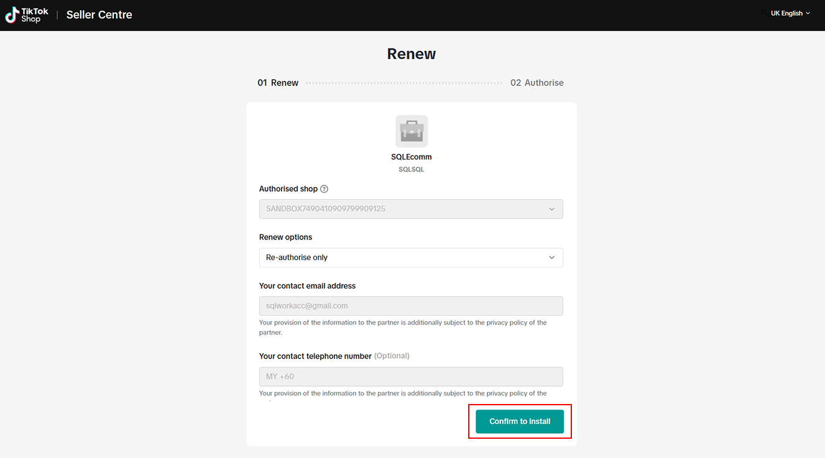Click the chevron beside UK English

tap(808, 14)
